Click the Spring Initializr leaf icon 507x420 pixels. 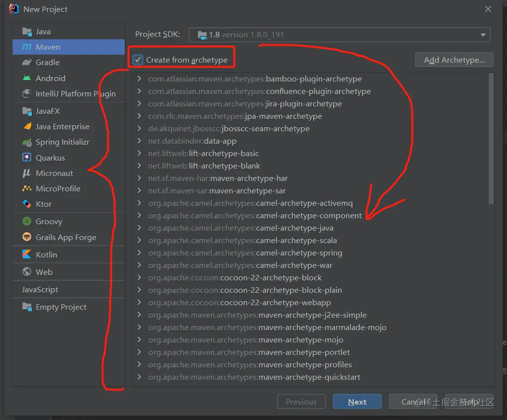(x=27, y=142)
